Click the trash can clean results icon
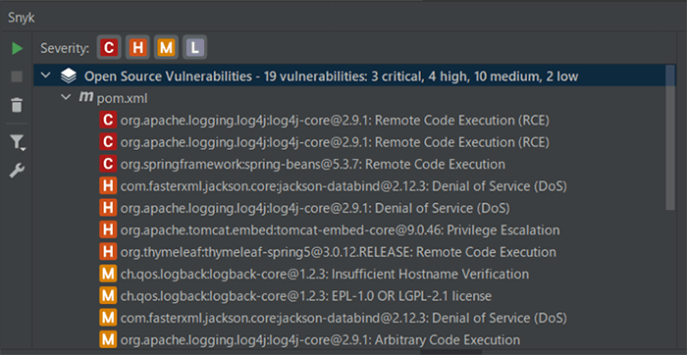This screenshot has height=355, width=687. (x=17, y=106)
